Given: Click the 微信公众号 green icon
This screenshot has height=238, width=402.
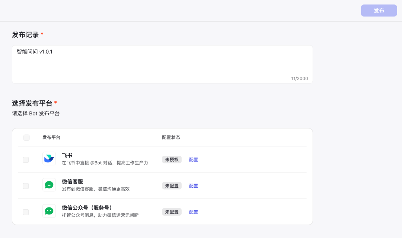Looking at the screenshot, I should [x=49, y=211].
